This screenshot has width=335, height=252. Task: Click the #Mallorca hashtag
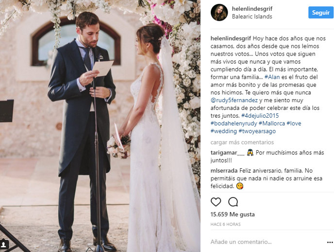click(x=272, y=123)
